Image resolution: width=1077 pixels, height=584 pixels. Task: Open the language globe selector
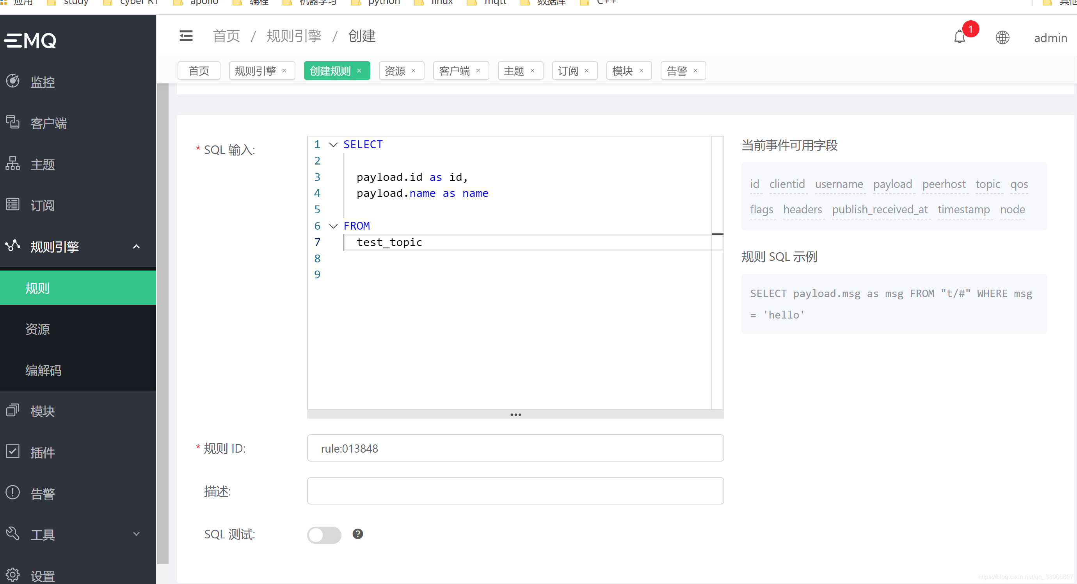point(1002,37)
